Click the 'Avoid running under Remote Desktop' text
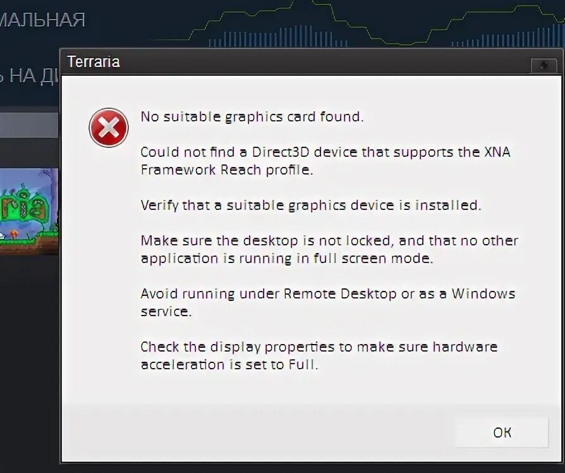This screenshot has width=565, height=473. coord(327,302)
